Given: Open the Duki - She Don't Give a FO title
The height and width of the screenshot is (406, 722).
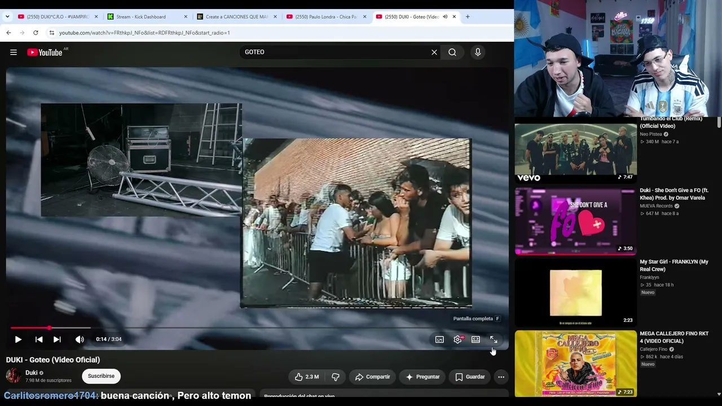Looking at the screenshot, I should click(675, 194).
